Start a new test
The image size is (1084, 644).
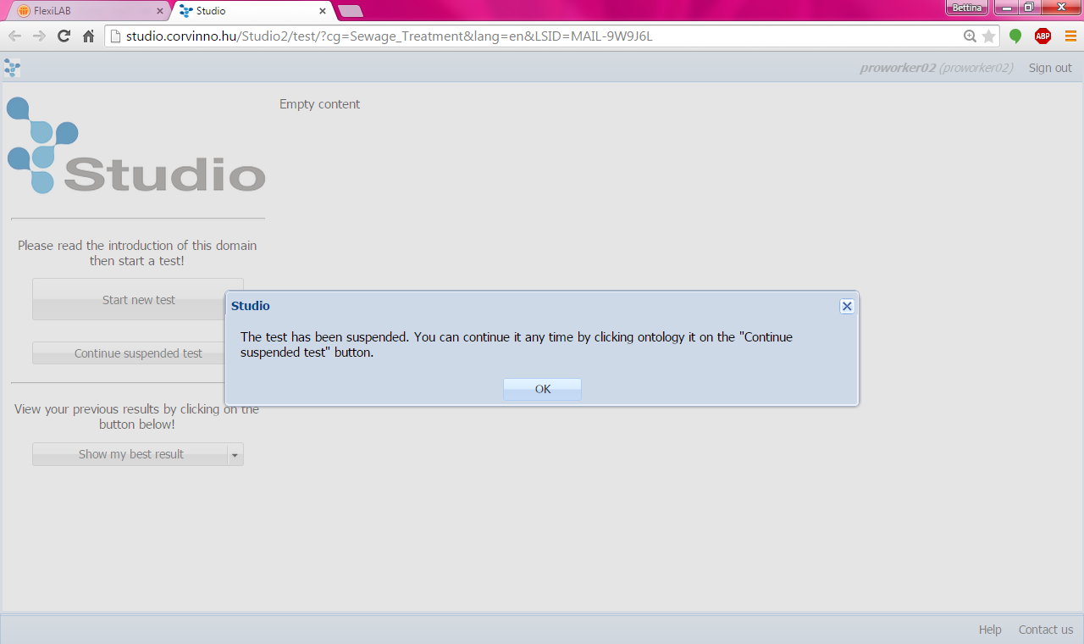click(x=138, y=299)
